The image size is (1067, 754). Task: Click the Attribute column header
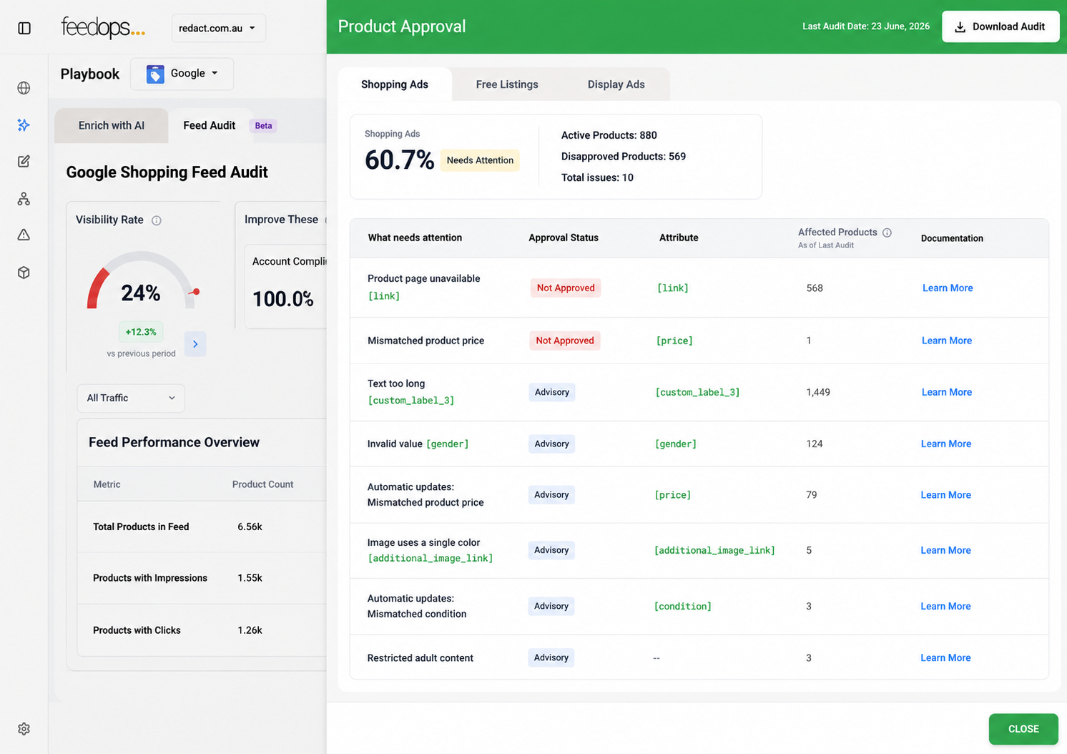click(x=679, y=238)
